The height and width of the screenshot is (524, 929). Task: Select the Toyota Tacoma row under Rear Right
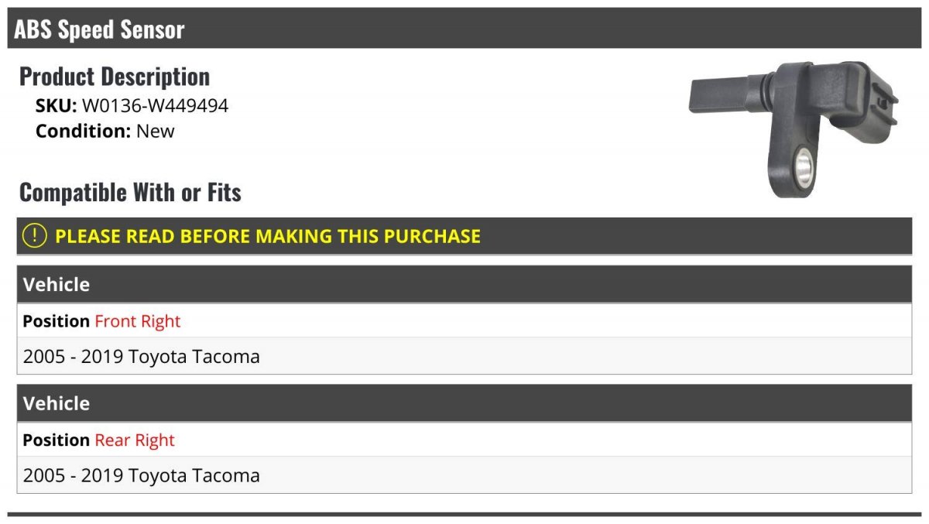[142, 475]
